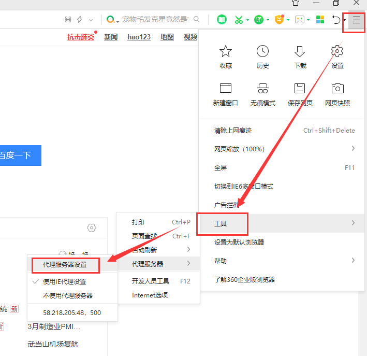Click the scissors screenshot icon
The width and height of the screenshot is (367, 356).
239,20
